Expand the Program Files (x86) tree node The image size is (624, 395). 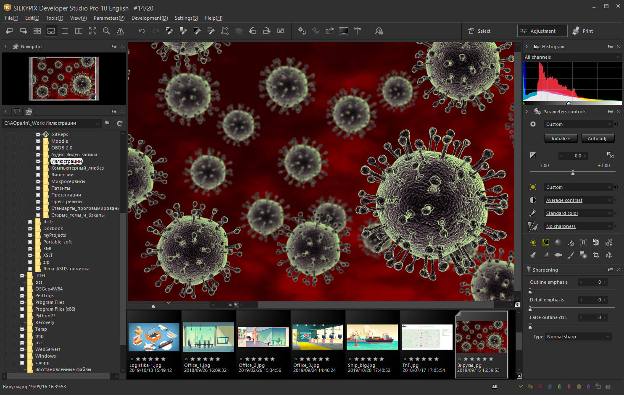coord(22,309)
